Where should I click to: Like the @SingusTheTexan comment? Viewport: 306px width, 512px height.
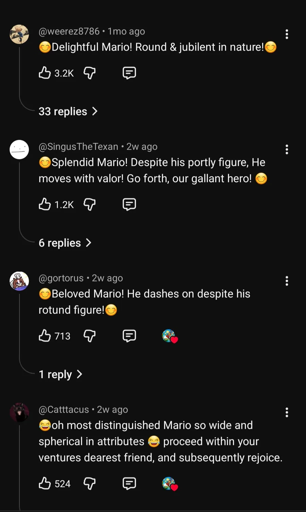coord(45,204)
